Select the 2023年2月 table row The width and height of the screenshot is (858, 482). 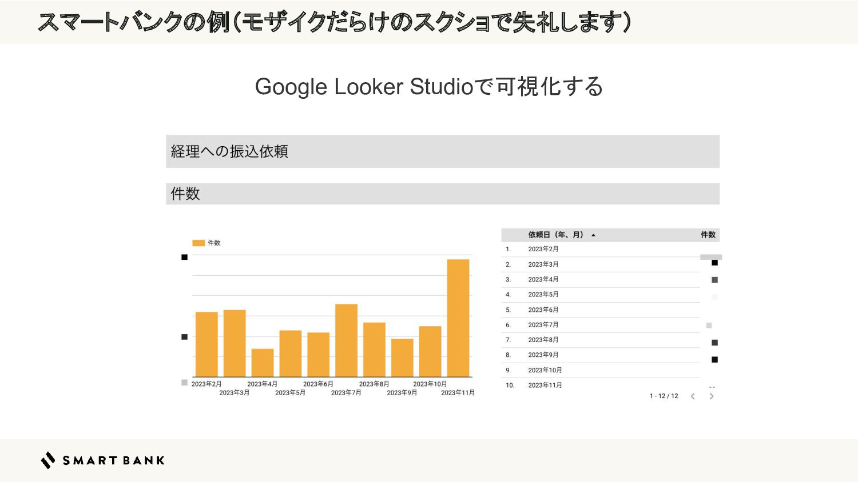click(610, 249)
